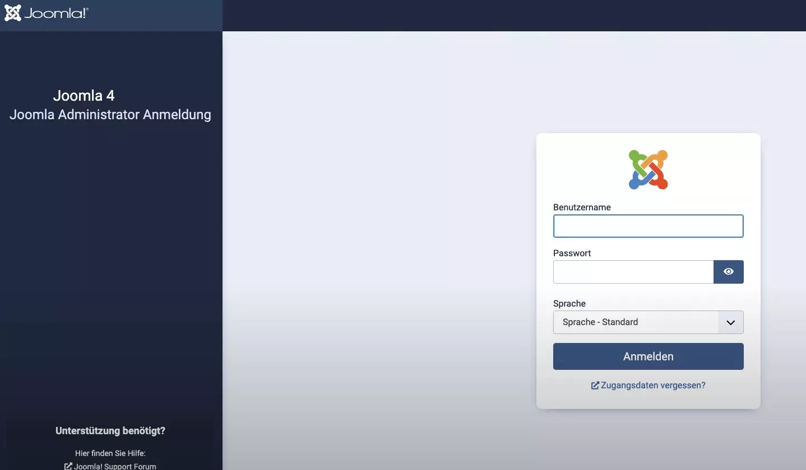Select the 'Sprache - Standard' combo box
This screenshot has width=806, height=470.
tap(648, 322)
